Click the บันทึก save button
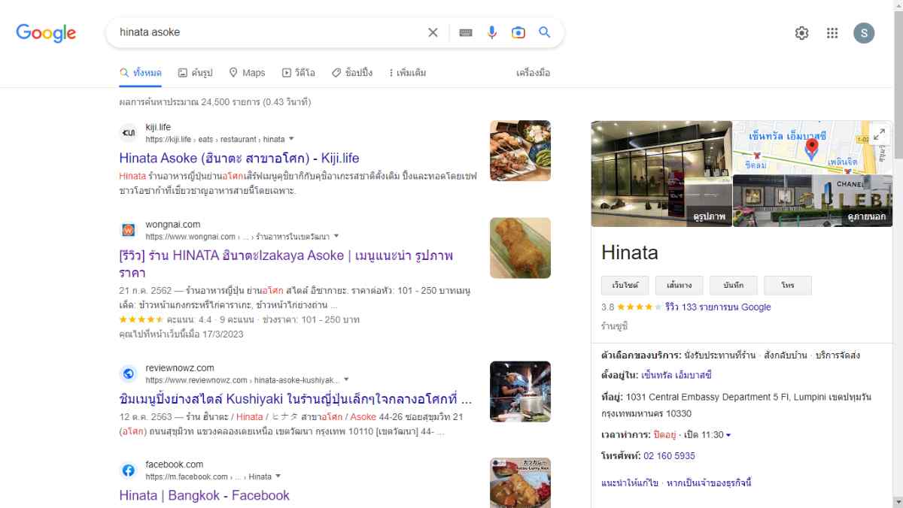Screen dimensions: 903x508 pos(733,286)
